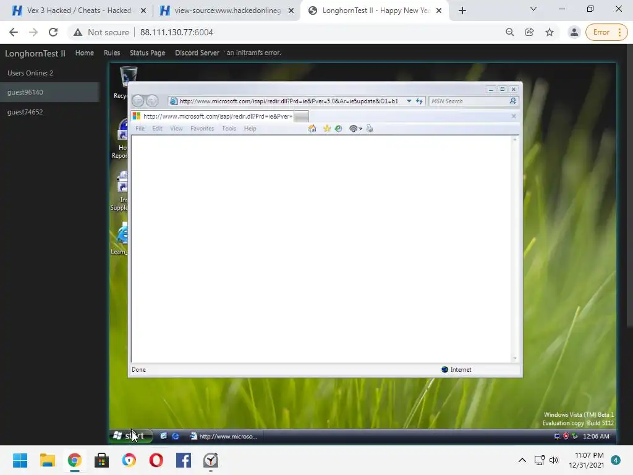Open the Recycle Bin desktop icon
633x475 pixels.
pyautogui.click(x=129, y=77)
